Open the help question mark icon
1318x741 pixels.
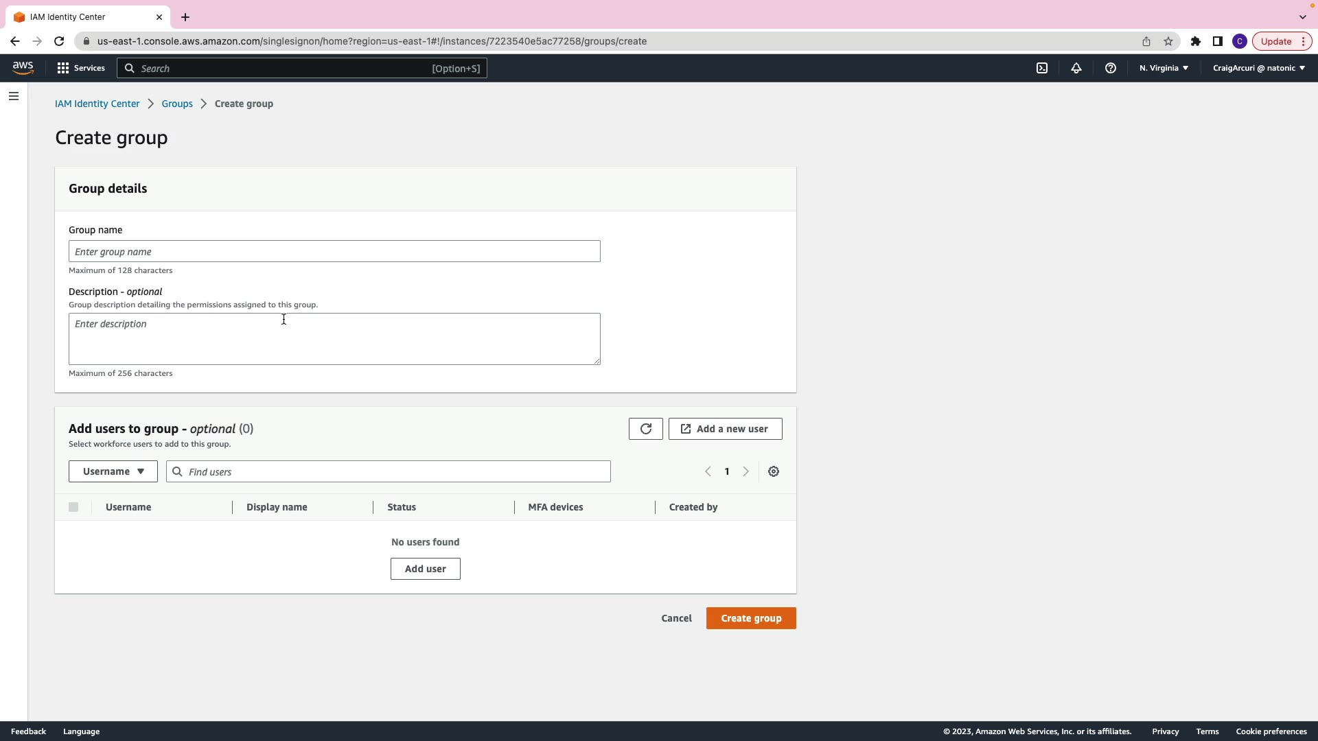click(1110, 68)
